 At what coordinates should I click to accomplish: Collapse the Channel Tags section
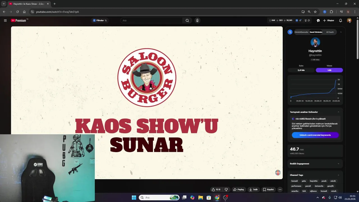[338, 175]
